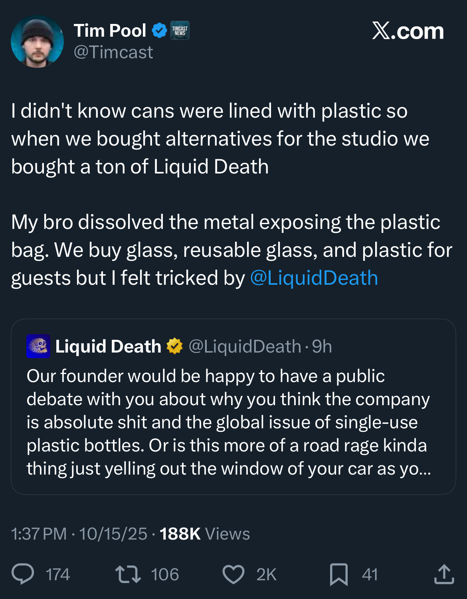467x599 pixels.
Task: Open the quoted Liquid Death post
Action: (x=233, y=423)
